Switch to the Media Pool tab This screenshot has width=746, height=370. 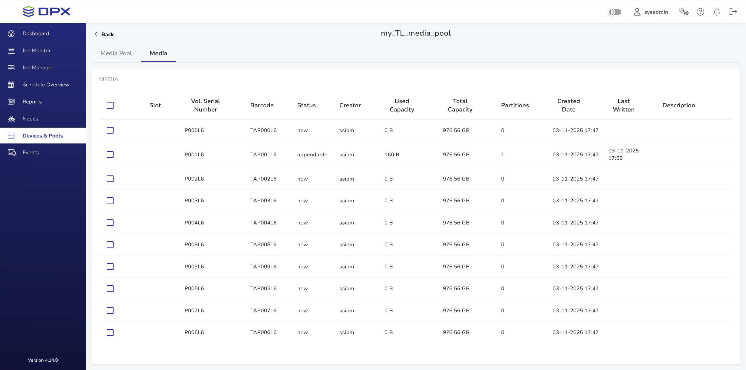coord(116,53)
